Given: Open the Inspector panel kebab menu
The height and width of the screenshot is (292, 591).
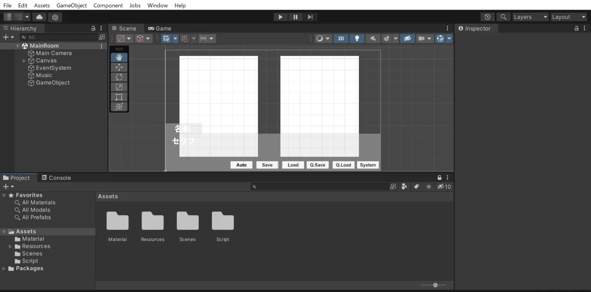Looking at the screenshot, I should click(585, 28).
